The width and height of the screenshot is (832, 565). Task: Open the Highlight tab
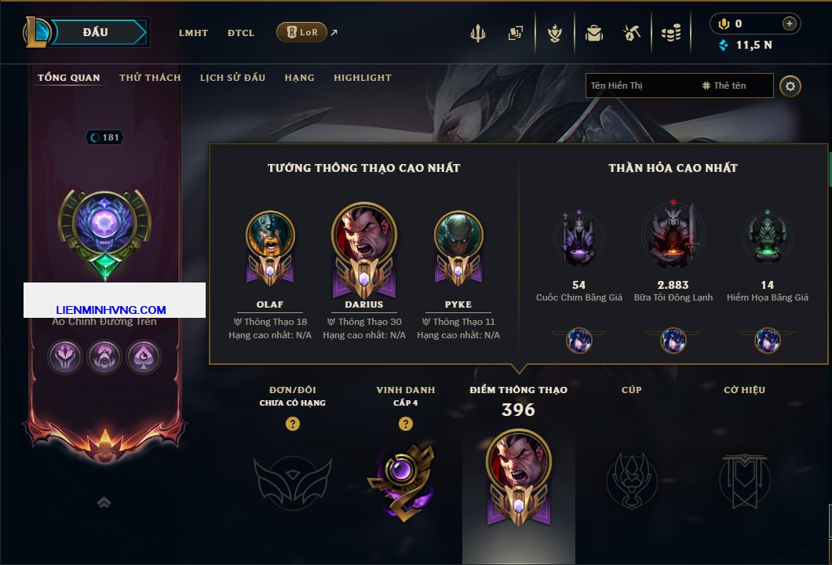click(363, 78)
